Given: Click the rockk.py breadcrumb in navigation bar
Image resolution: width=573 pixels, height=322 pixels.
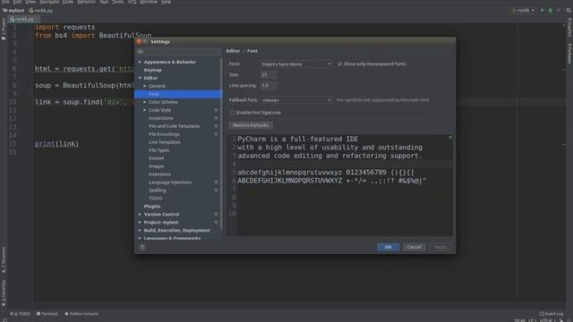Looking at the screenshot, I should tap(40, 11).
